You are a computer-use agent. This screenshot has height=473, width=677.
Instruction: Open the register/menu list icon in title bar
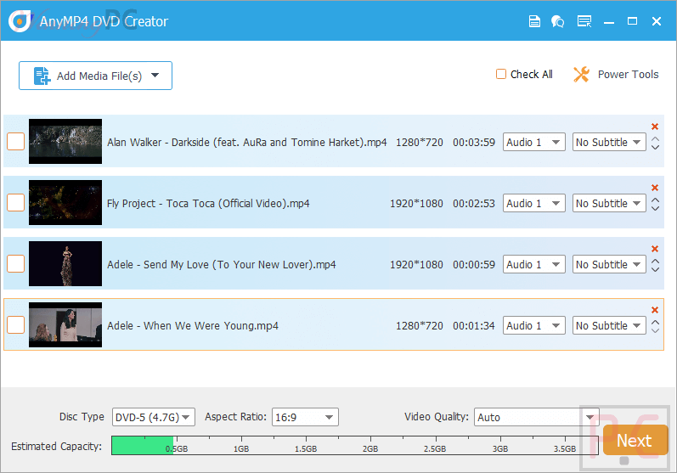[584, 21]
